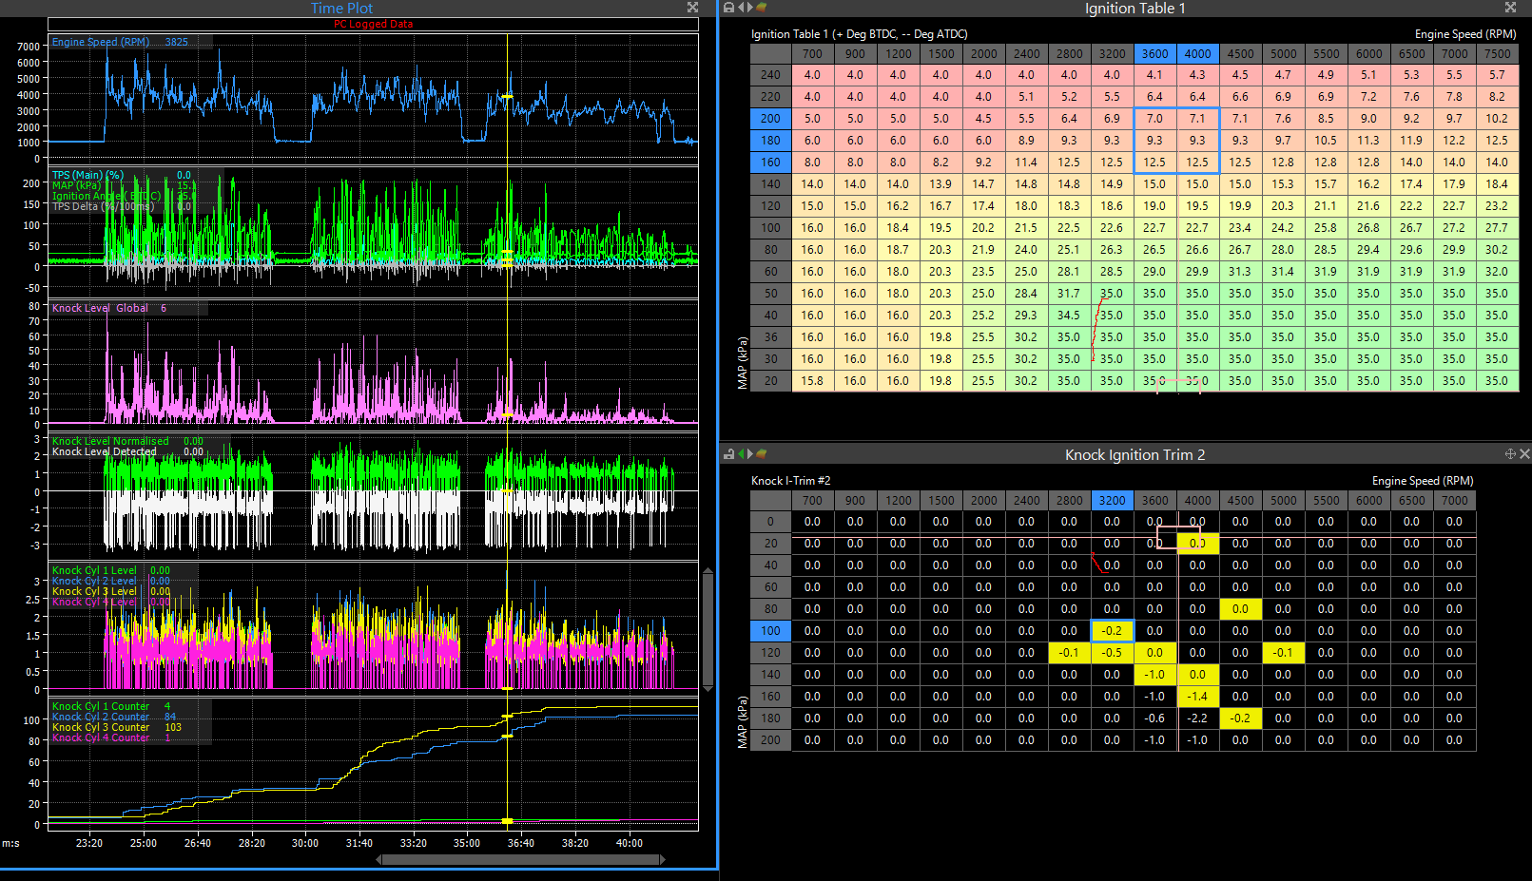Toggle the lock icon on Knock Ignition Trim 2
The height and width of the screenshot is (881, 1532).
[728, 454]
